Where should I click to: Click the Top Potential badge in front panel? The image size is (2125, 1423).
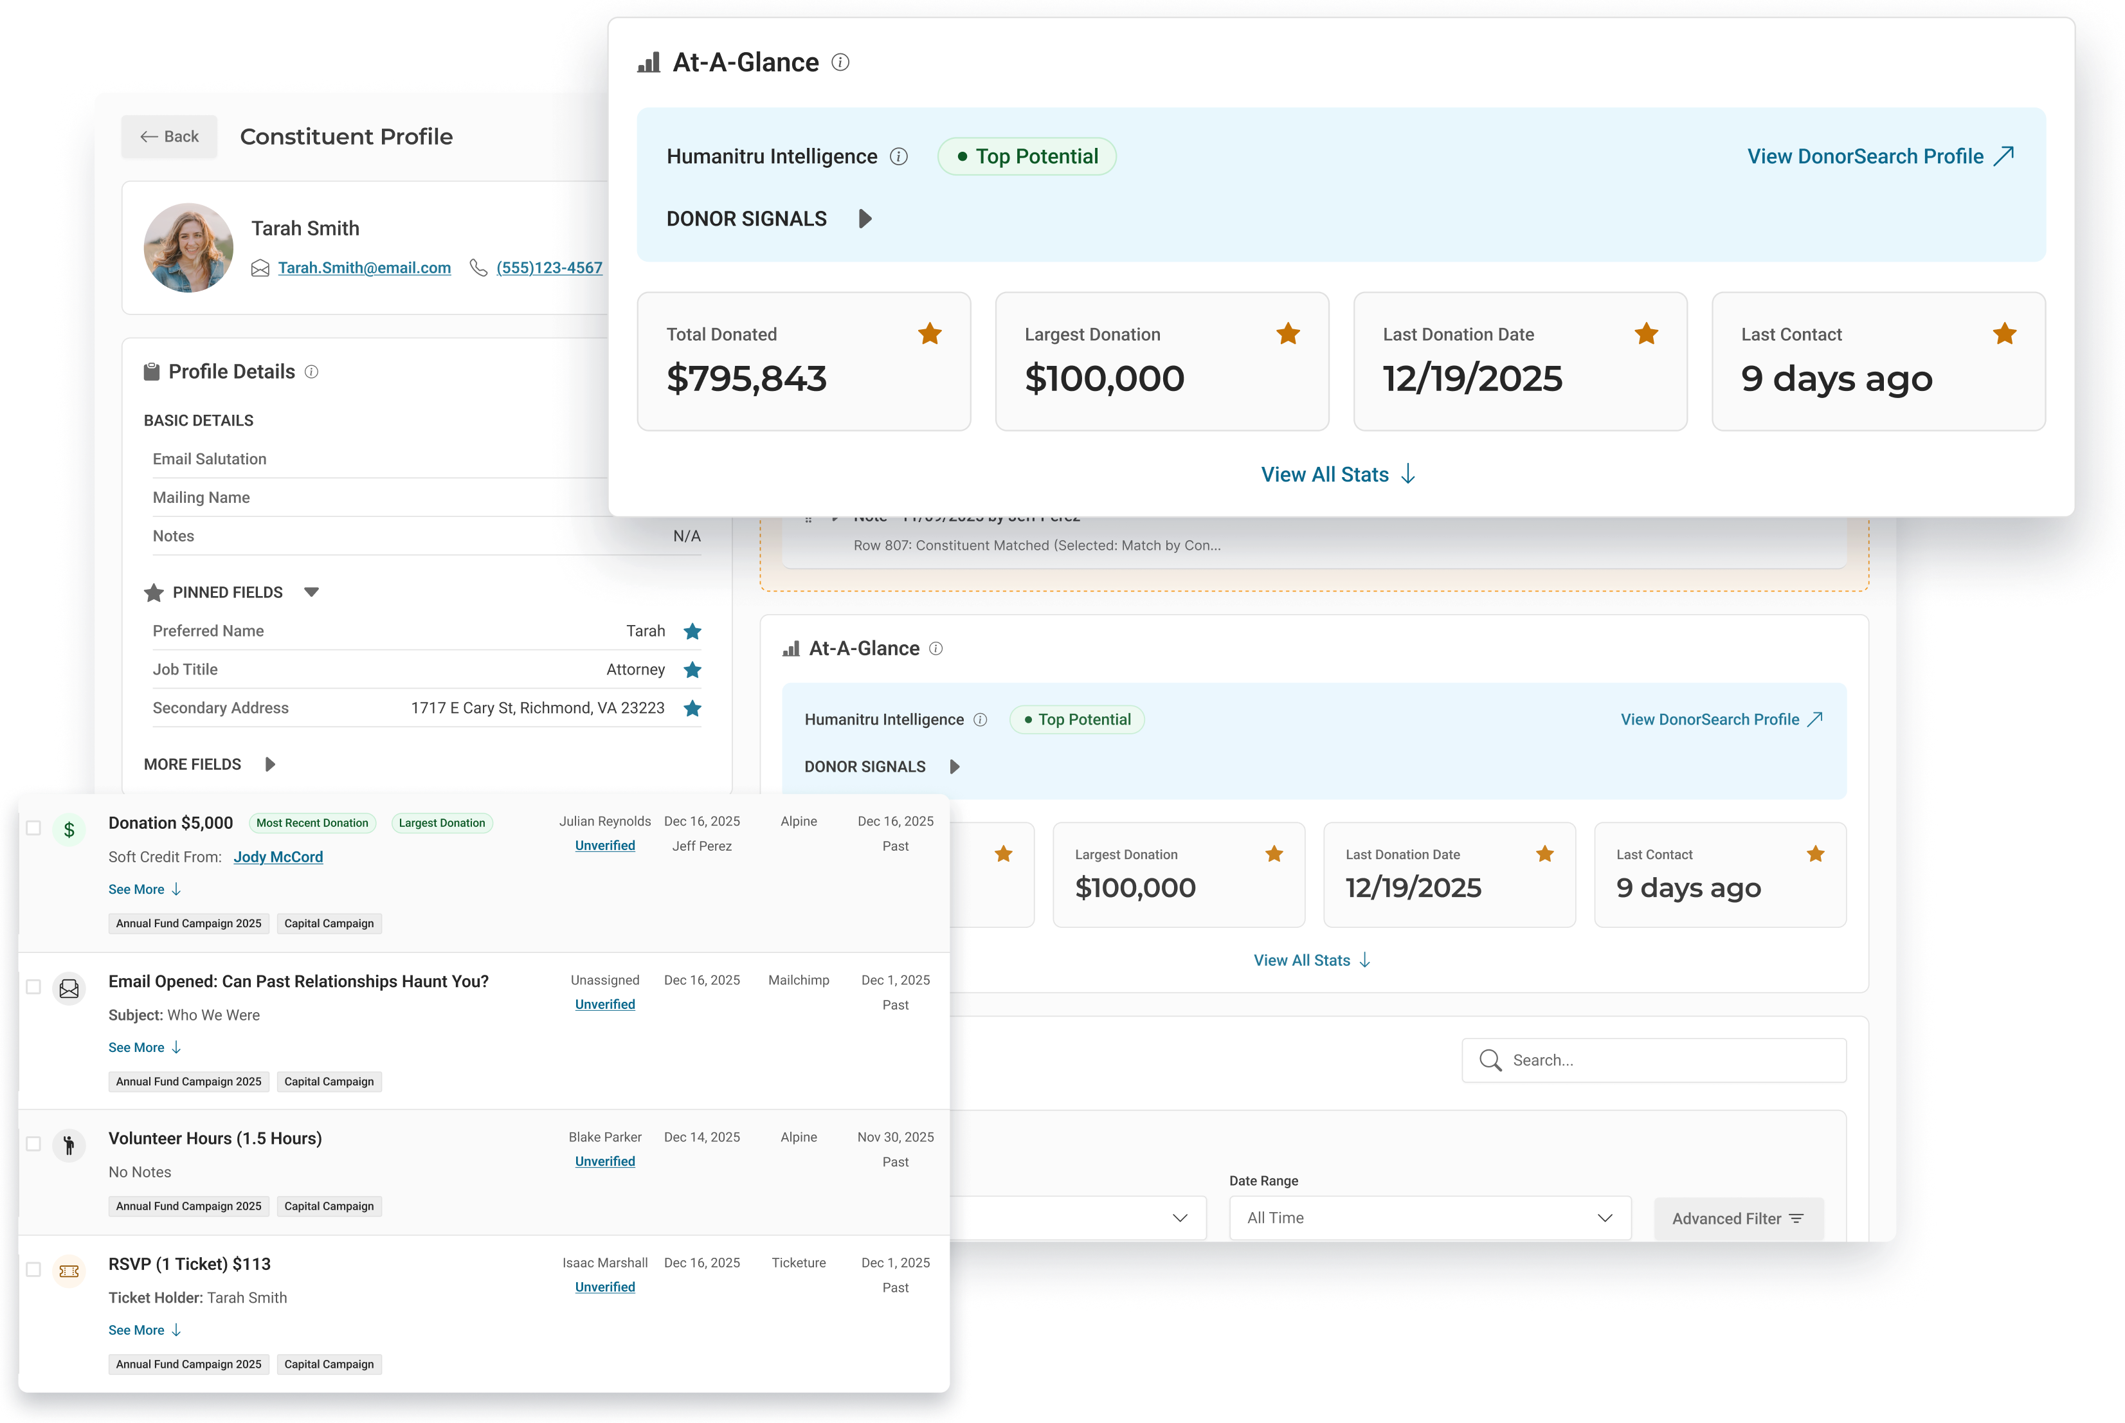[1026, 156]
